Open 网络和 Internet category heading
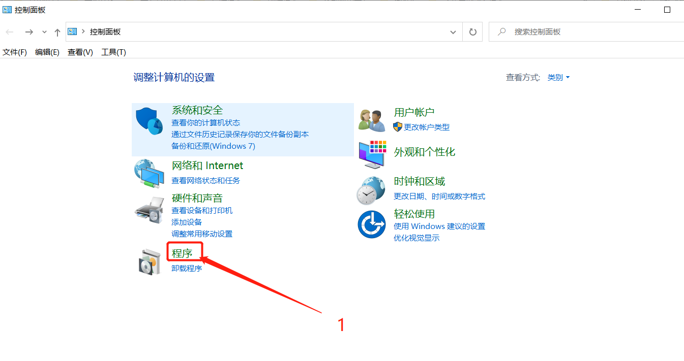 [207, 166]
